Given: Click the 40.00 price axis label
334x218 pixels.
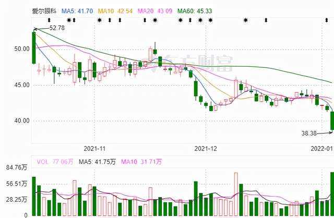Looking at the screenshot, I should pyautogui.click(x=22, y=120).
